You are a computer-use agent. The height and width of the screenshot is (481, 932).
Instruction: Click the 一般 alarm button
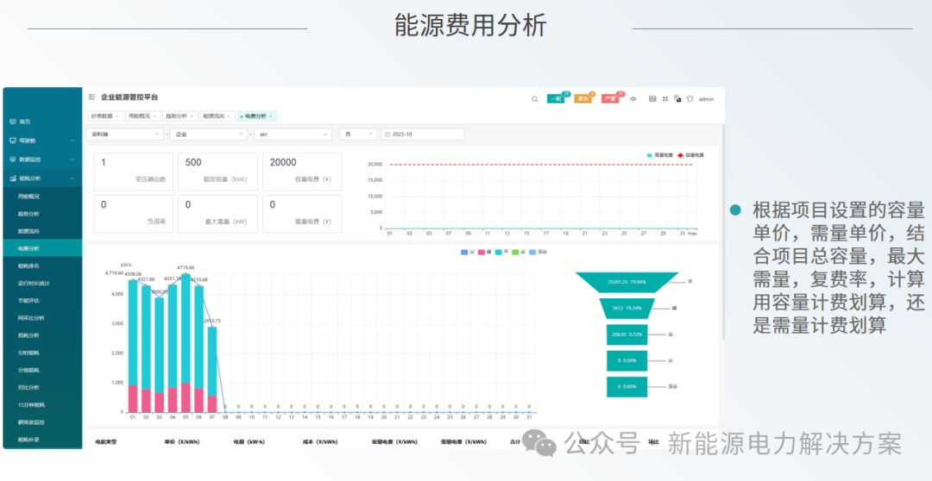[556, 98]
